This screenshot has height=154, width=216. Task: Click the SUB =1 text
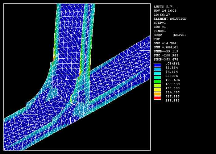(160, 27)
